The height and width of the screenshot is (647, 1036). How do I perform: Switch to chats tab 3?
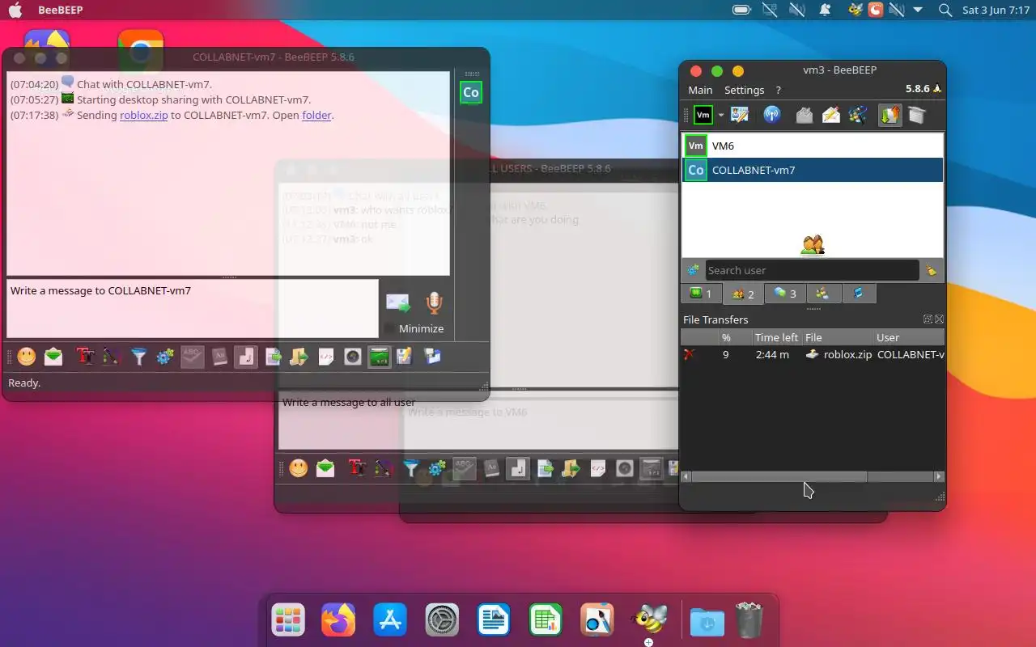(x=784, y=294)
